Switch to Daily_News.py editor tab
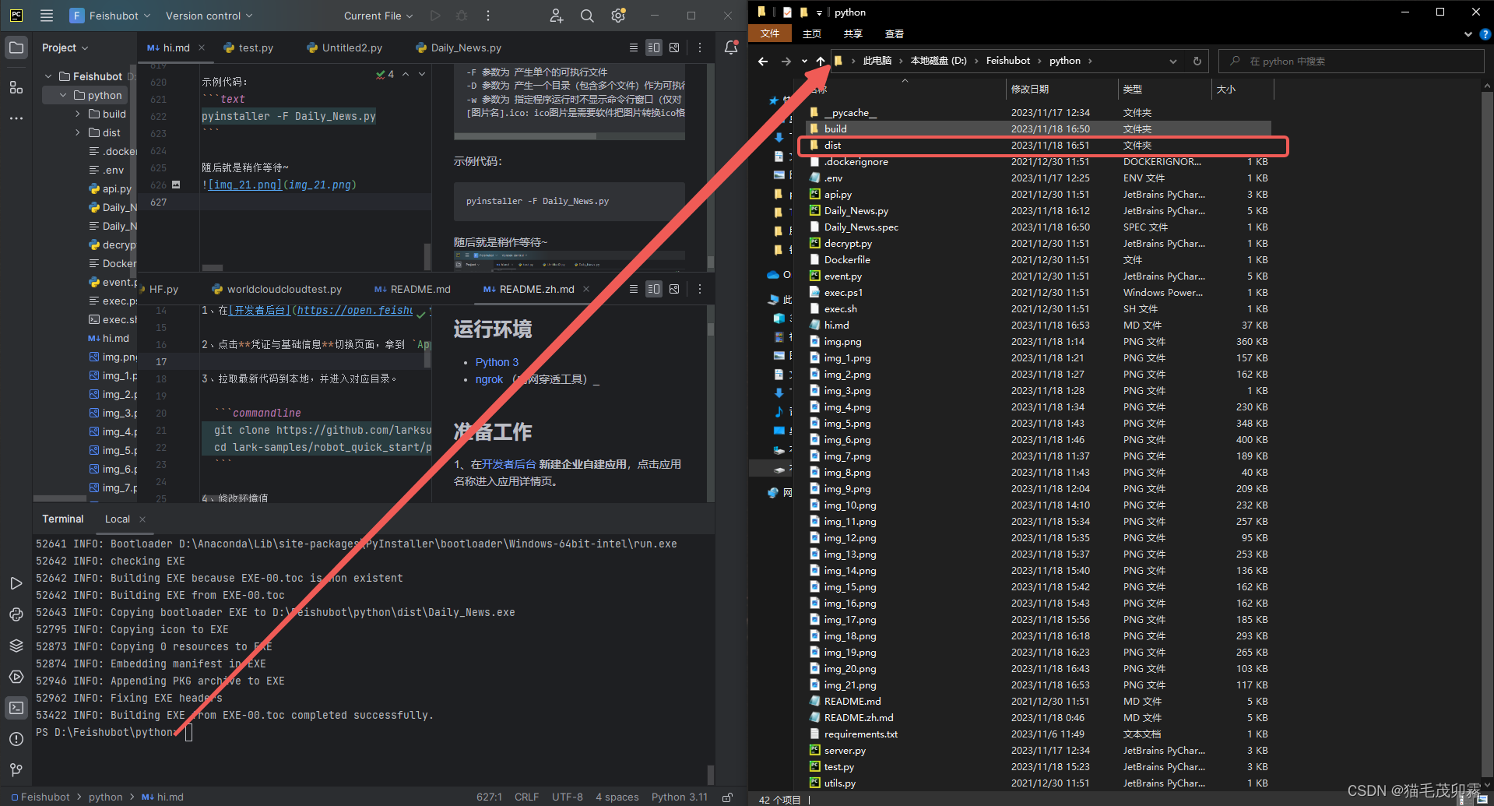Viewport: 1494px width, 806px height. point(459,48)
